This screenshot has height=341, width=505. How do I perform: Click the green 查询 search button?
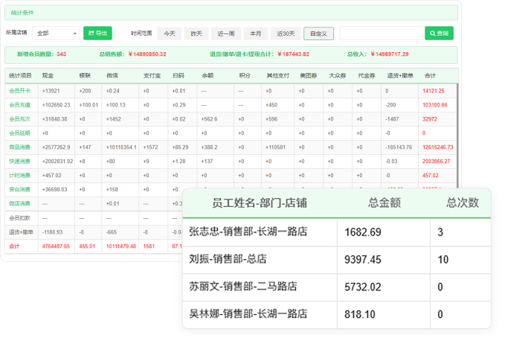click(439, 34)
